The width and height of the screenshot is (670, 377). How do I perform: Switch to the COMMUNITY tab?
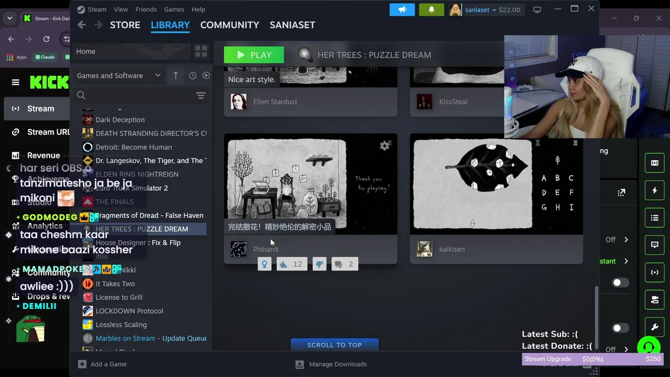click(x=230, y=25)
